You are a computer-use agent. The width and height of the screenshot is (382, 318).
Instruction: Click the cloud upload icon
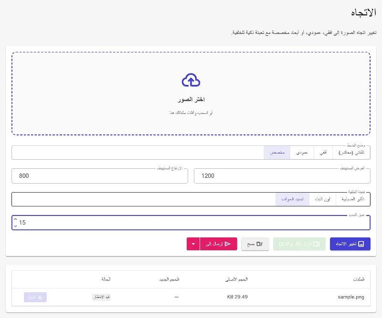pyautogui.click(x=191, y=80)
